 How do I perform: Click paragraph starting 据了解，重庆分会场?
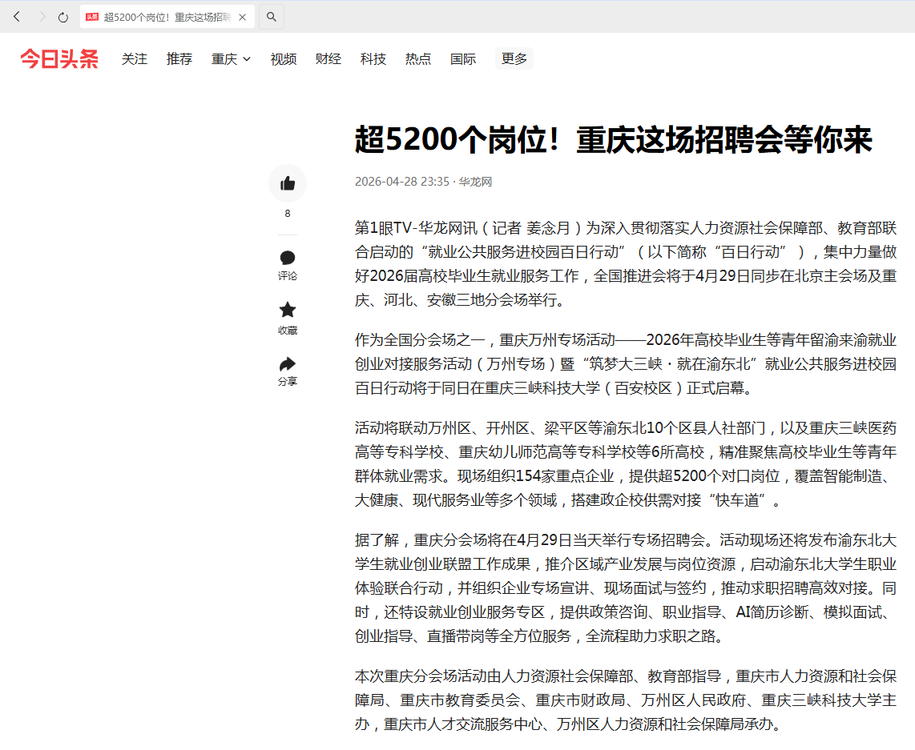click(x=626, y=588)
